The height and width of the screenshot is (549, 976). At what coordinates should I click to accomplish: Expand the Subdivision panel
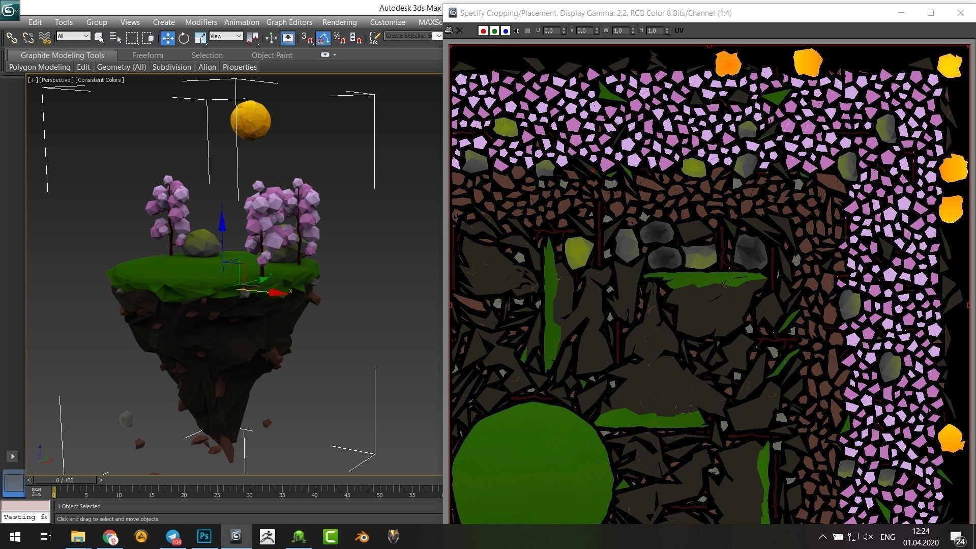pyautogui.click(x=172, y=67)
